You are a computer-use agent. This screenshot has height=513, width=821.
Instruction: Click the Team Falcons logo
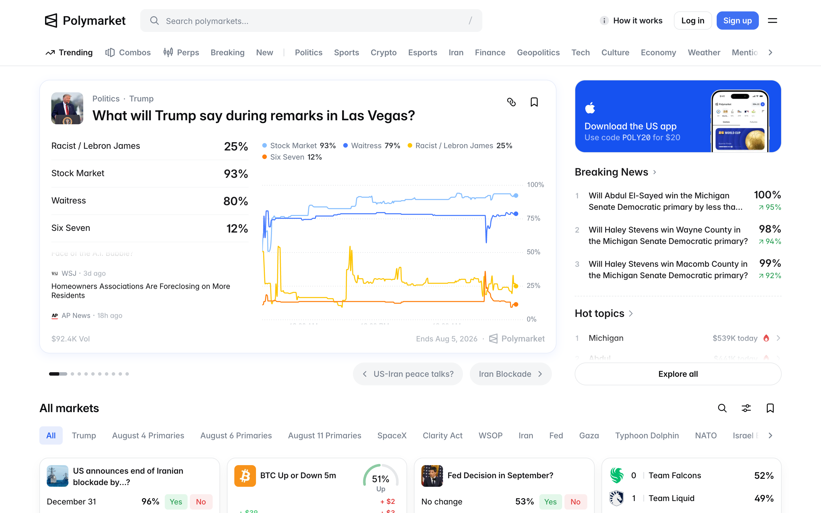pyautogui.click(x=617, y=475)
